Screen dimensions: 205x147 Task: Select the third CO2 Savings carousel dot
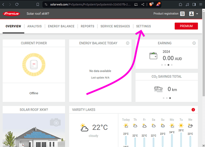pyautogui.click(x=170, y=98)
